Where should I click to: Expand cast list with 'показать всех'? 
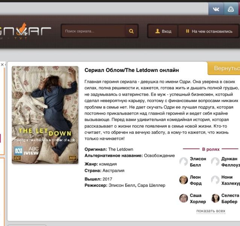pyautogui.click(x=211, y=211)
